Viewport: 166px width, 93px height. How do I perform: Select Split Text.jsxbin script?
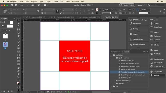126,78
